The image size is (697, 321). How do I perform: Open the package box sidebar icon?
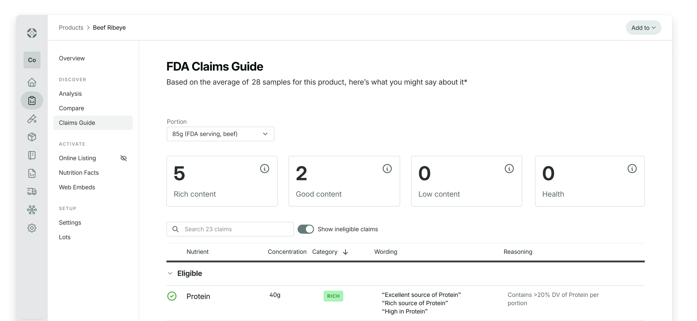click(x=32, y=137)
